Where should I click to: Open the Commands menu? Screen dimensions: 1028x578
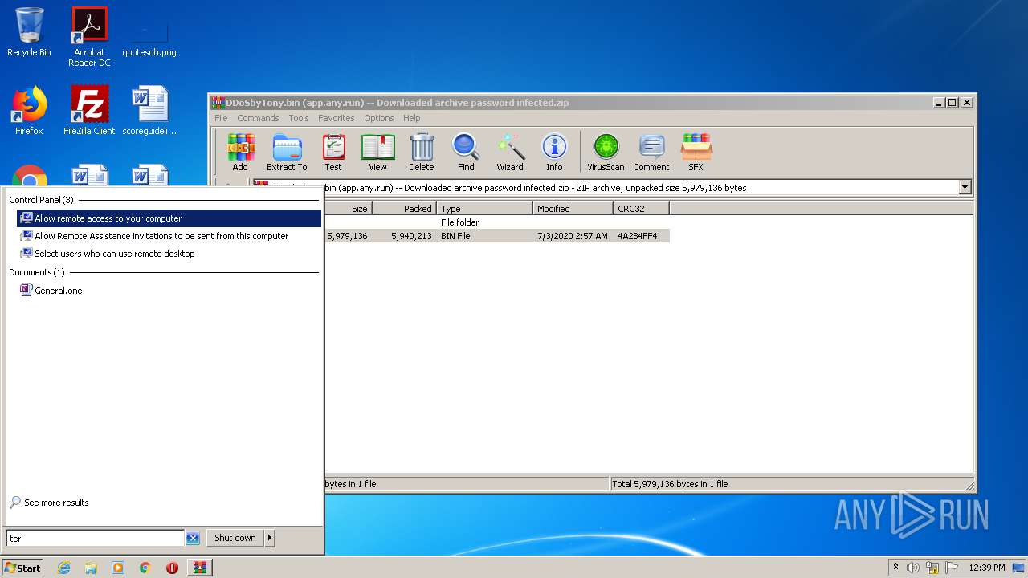(x=258, y=118)
